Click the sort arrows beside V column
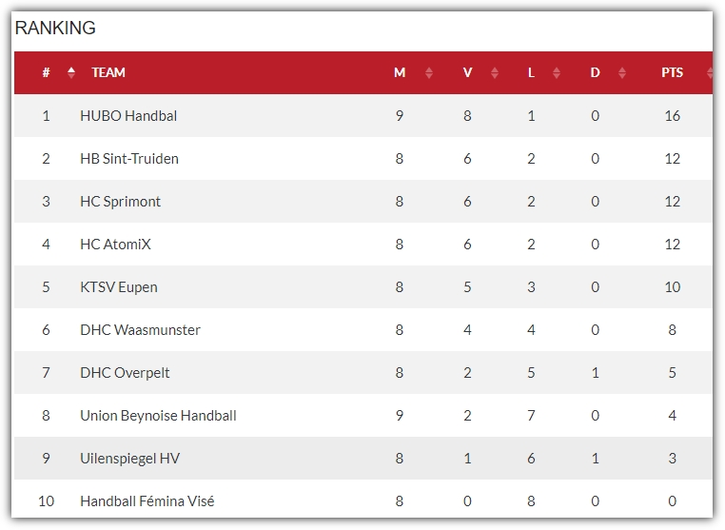The height and width of the screenshot is (530, 725). click(495, 72)
